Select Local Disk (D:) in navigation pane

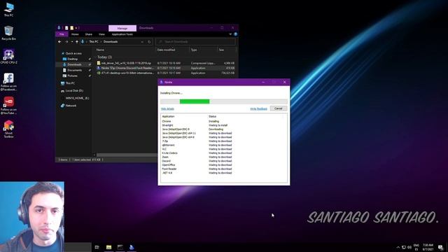74,91
